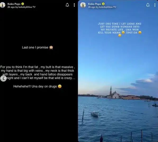
Task: Open profile avatar on the sea-view story
Action: click(83, 5)
